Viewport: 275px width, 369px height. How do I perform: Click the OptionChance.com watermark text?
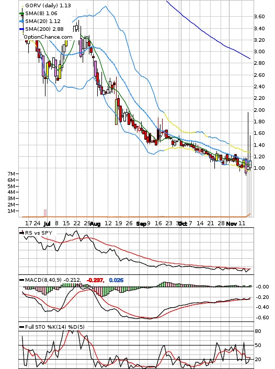48,37
